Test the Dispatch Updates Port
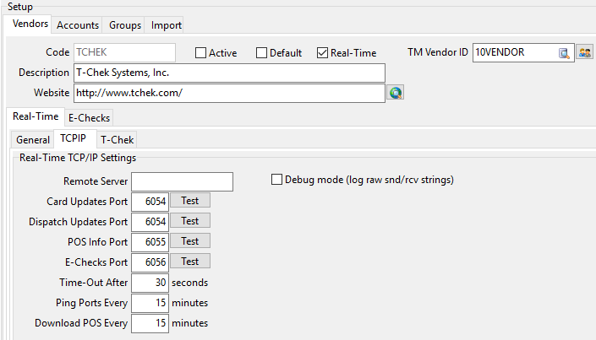Viewport: 596px width, 340px height. point(190,221)
